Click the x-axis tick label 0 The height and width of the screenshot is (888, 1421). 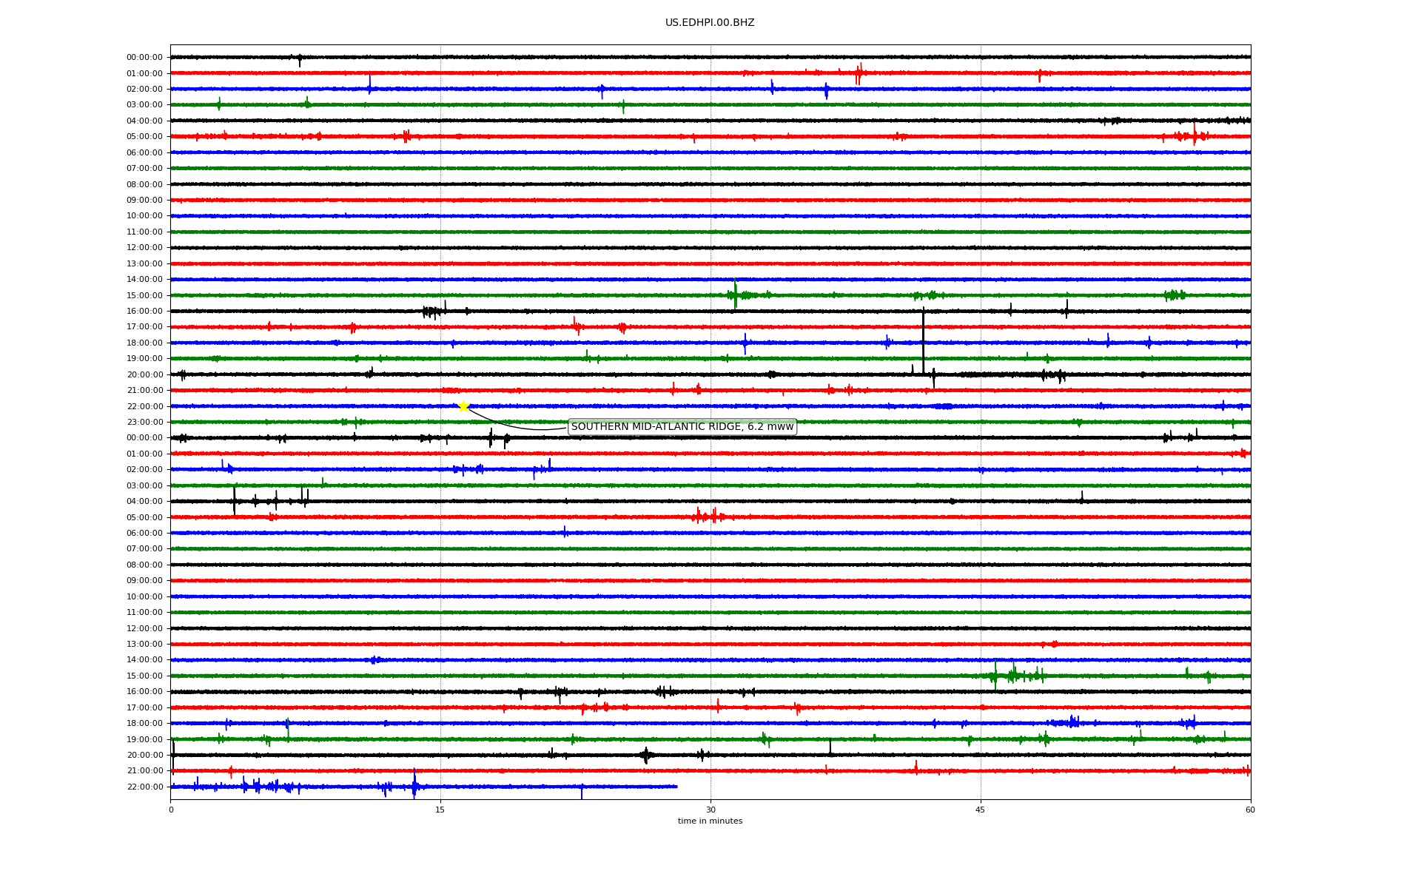point(171,810)
